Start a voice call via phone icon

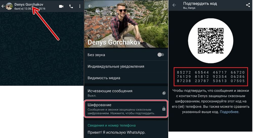[71, 6]
